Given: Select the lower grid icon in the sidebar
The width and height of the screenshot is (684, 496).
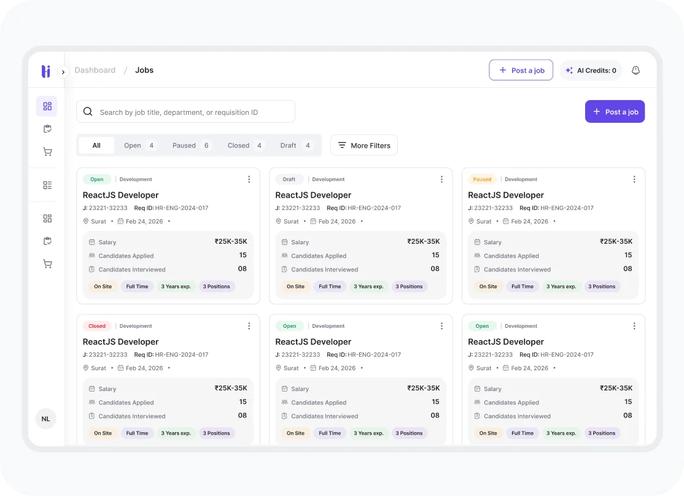Looking at the screenshot, I should 47,219.
